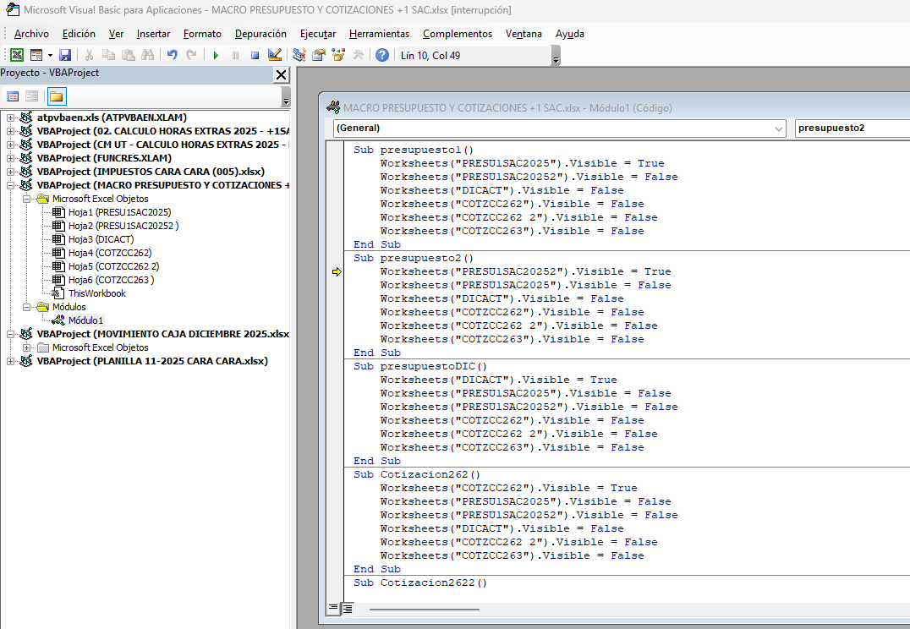This screenshot has width=910, height=629.
Task: Click the Toolbox icon in the toolbar
Action: [358, 55]
